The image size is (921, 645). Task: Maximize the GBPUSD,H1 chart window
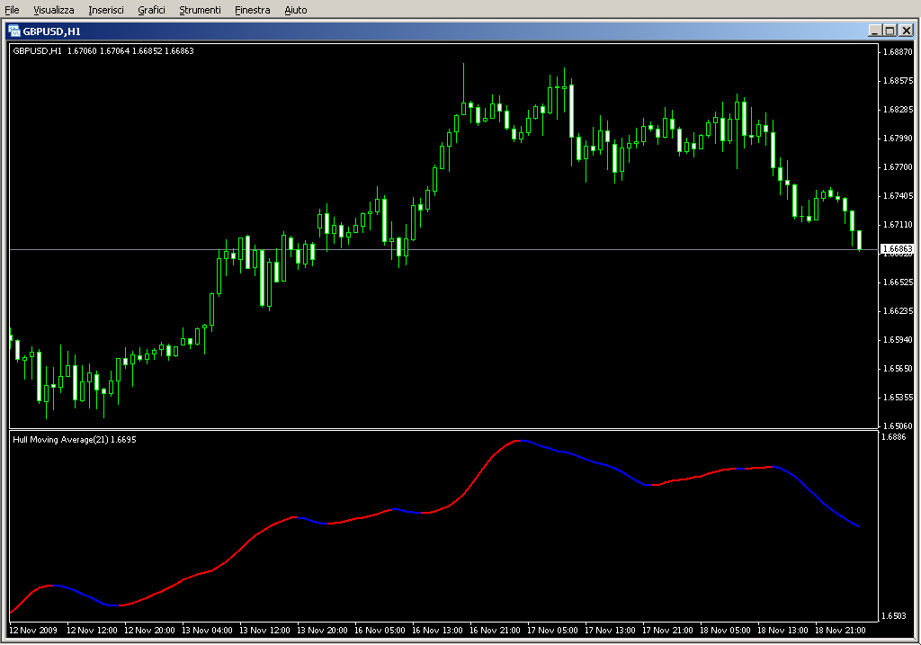[x=890, y=31]
